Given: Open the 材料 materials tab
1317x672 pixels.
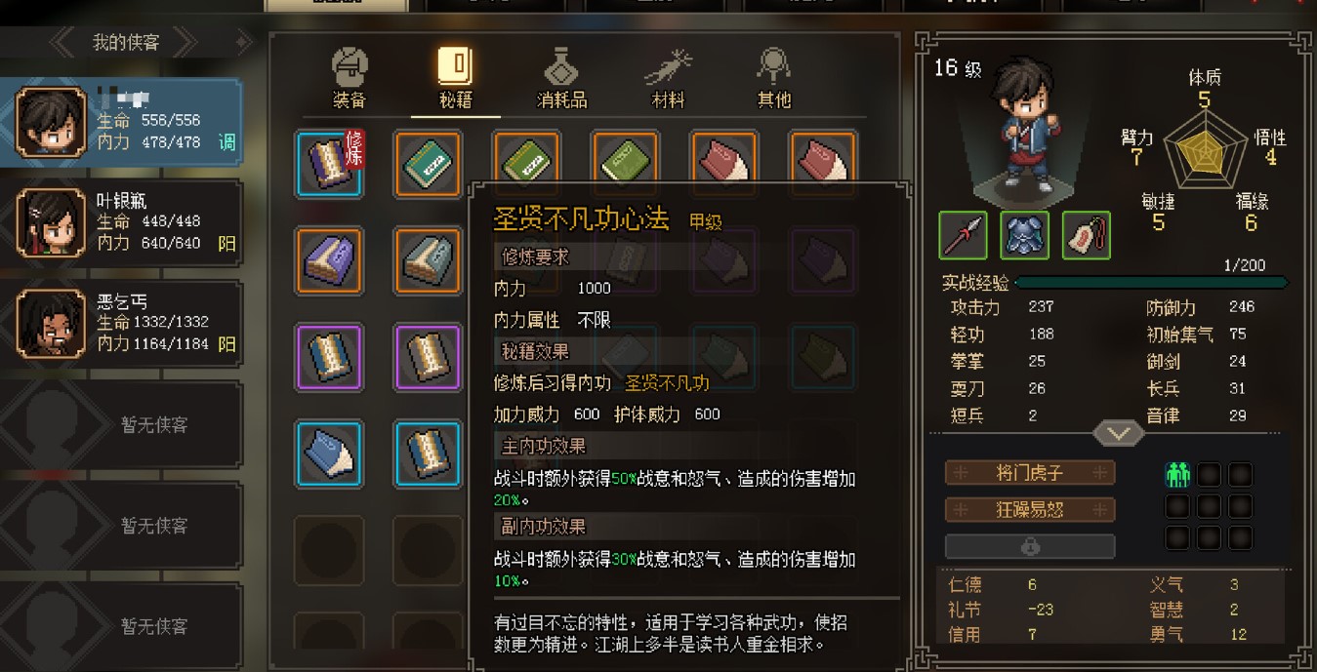Looking at the screenshot, I should click(x=668, y=78).
